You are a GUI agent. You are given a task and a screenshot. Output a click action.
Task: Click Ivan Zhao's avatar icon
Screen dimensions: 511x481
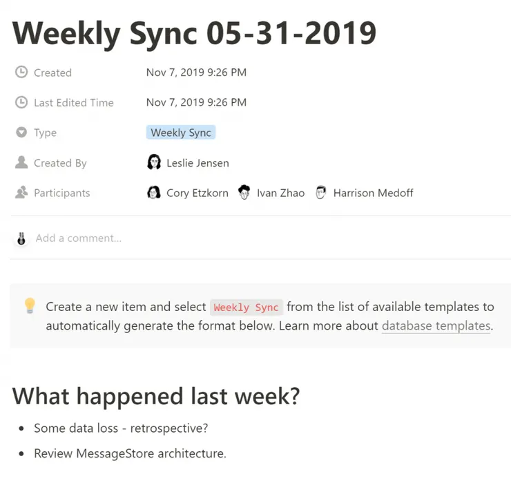244,193
